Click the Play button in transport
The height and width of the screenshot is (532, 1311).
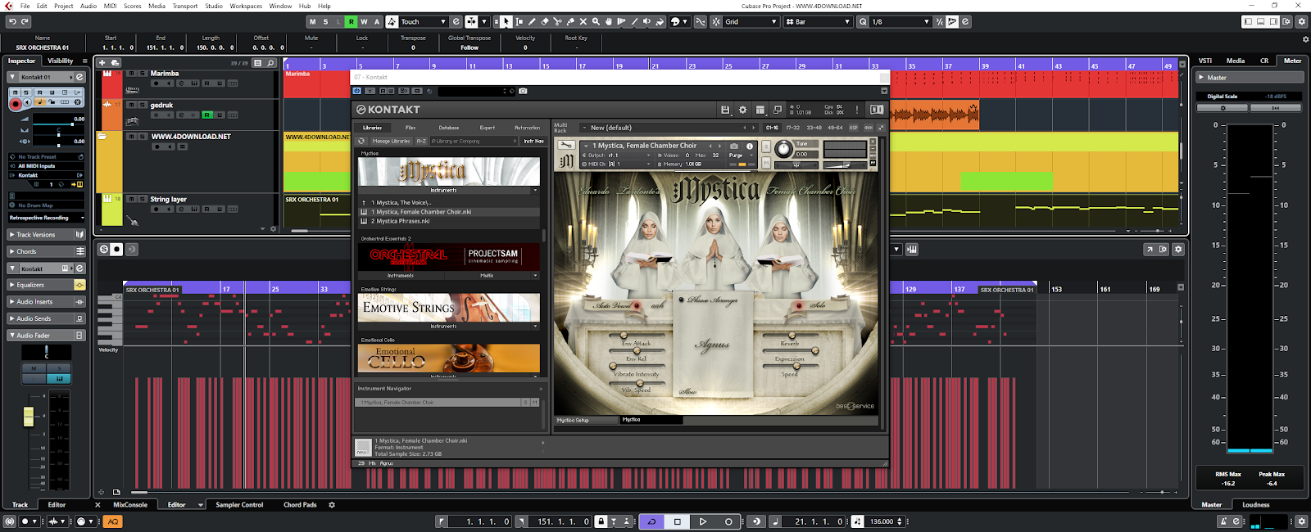(703, 521)
